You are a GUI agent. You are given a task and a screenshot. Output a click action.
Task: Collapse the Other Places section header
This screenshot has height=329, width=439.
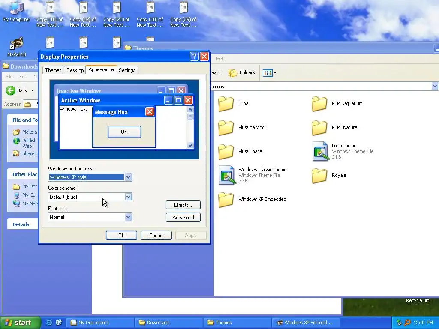(x=22, y=174)
